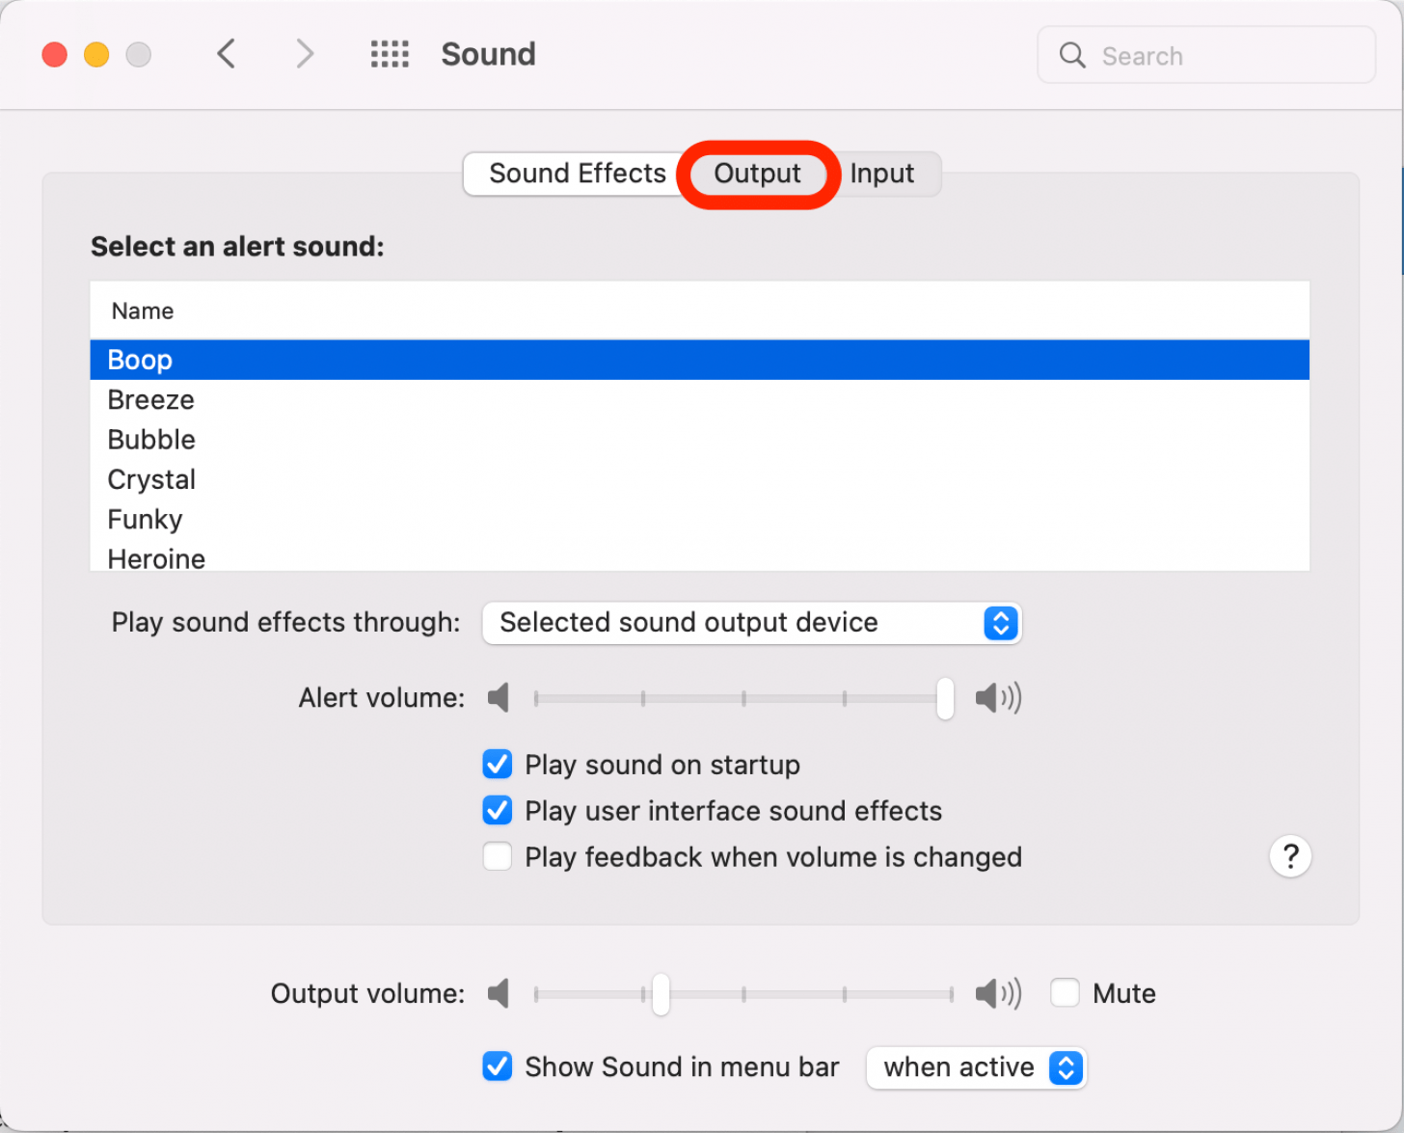The width and height of the screenshot is (1404, 1133).
Task: Enable Play feedback when volume is changed
Action: [498, 856]
